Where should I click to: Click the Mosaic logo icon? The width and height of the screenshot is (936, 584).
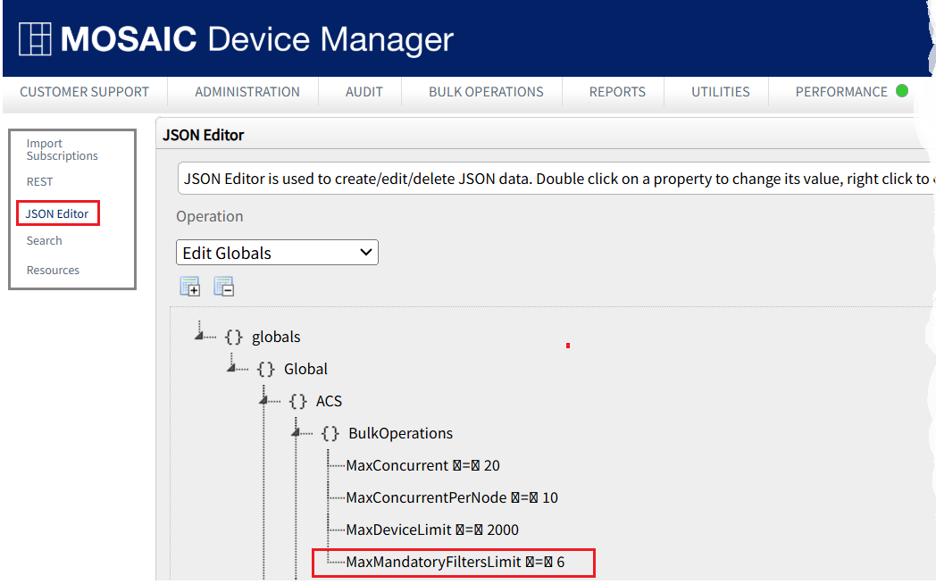click(x=36, y=39)
